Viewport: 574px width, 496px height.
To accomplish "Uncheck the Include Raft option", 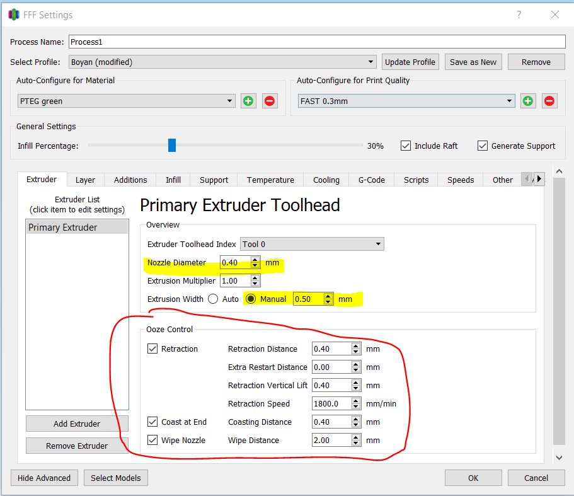I will pyautogui.click(x=406, y=146).
